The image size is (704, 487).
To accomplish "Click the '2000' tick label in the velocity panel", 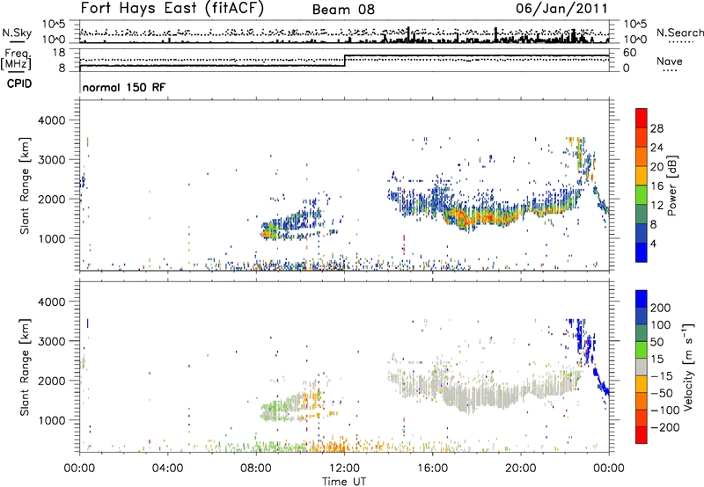I will tap(51, 381).
